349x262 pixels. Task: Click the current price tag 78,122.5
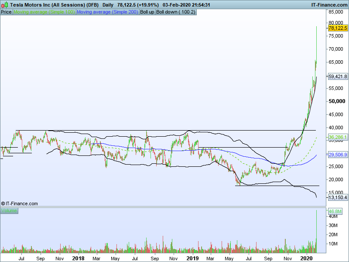click(338, 28)
